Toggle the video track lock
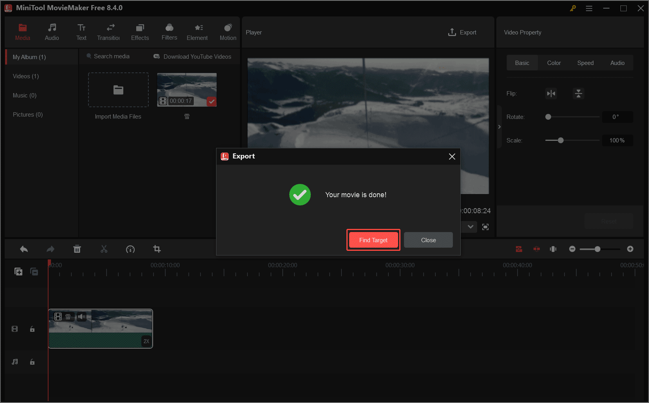The height and width of the screenshot is (403, 649). click(32, 329)
